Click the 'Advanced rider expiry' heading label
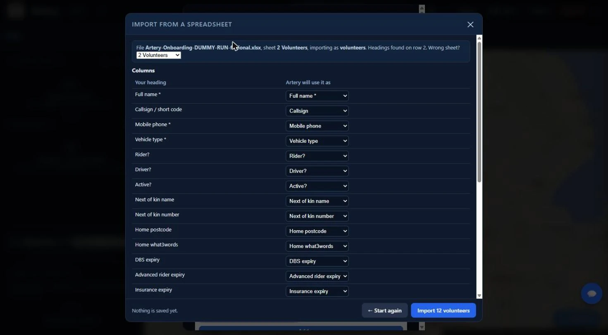 pos(160,275)
